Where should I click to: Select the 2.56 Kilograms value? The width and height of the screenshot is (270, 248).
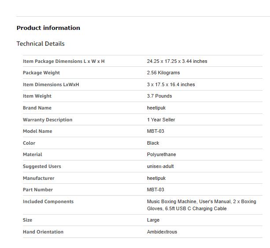point(163,73)
